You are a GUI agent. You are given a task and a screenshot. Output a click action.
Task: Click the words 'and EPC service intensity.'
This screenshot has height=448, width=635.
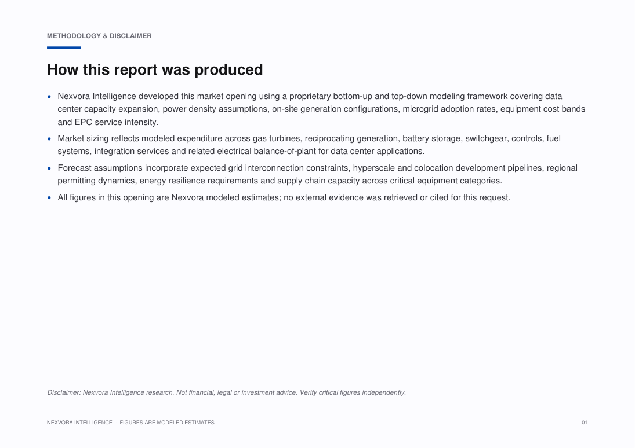coord(108,122)
